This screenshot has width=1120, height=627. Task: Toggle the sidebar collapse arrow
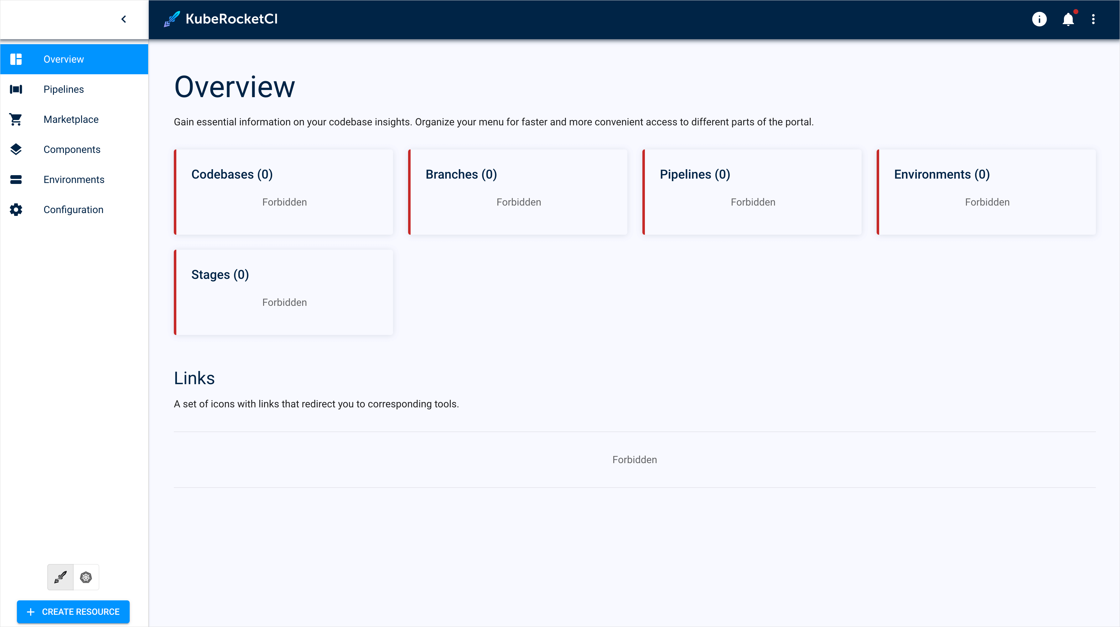pyautogui.click(x=124, y=19)
